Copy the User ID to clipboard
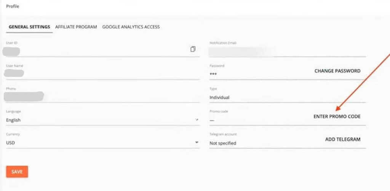This screenshot has width=390, height=191. click(x=193, y=49)
